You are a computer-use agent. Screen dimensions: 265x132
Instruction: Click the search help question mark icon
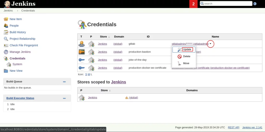pos(255,4)
